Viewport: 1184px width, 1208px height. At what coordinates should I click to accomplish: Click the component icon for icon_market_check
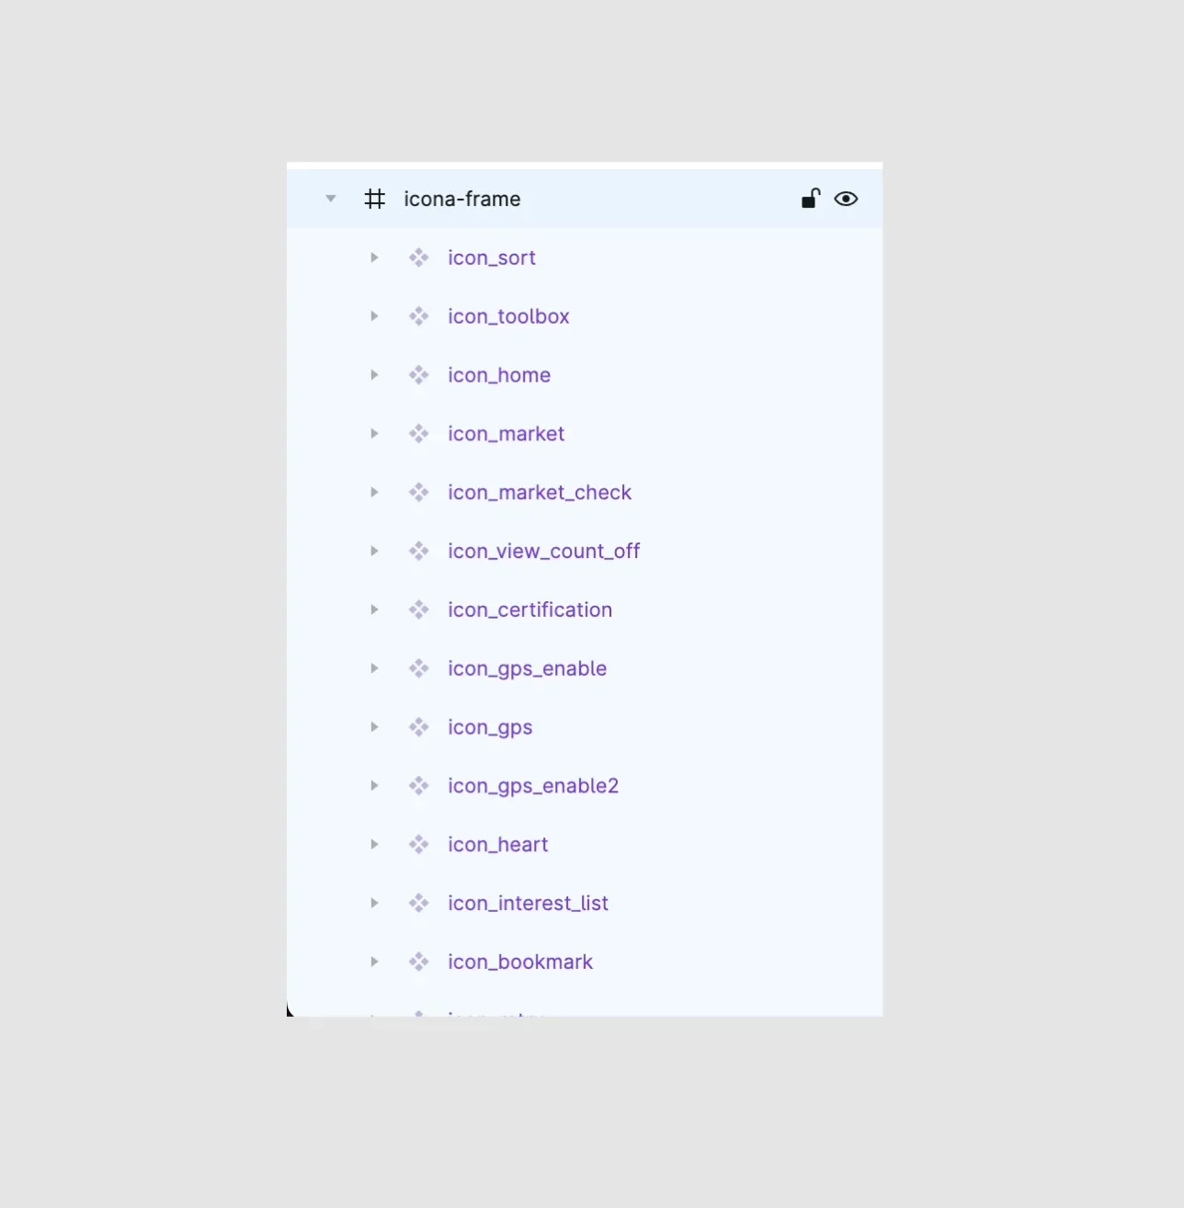point(419,493)
